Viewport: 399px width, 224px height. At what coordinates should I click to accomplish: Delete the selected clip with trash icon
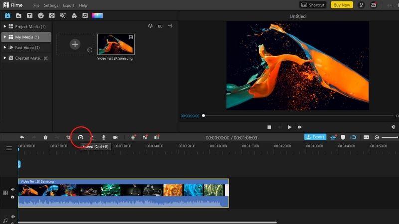45,137
